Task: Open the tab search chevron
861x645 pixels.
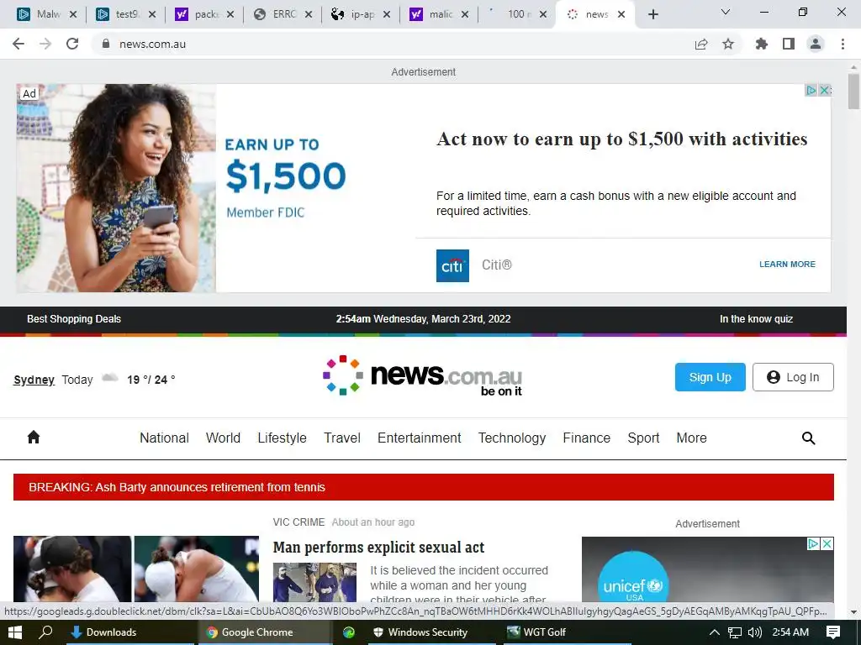Action: pos(726,12)
